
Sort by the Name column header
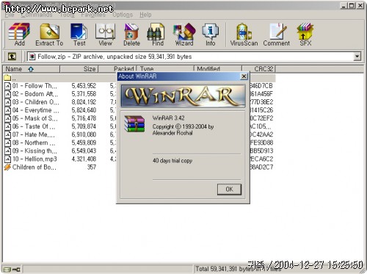click(x=31, y=69)
